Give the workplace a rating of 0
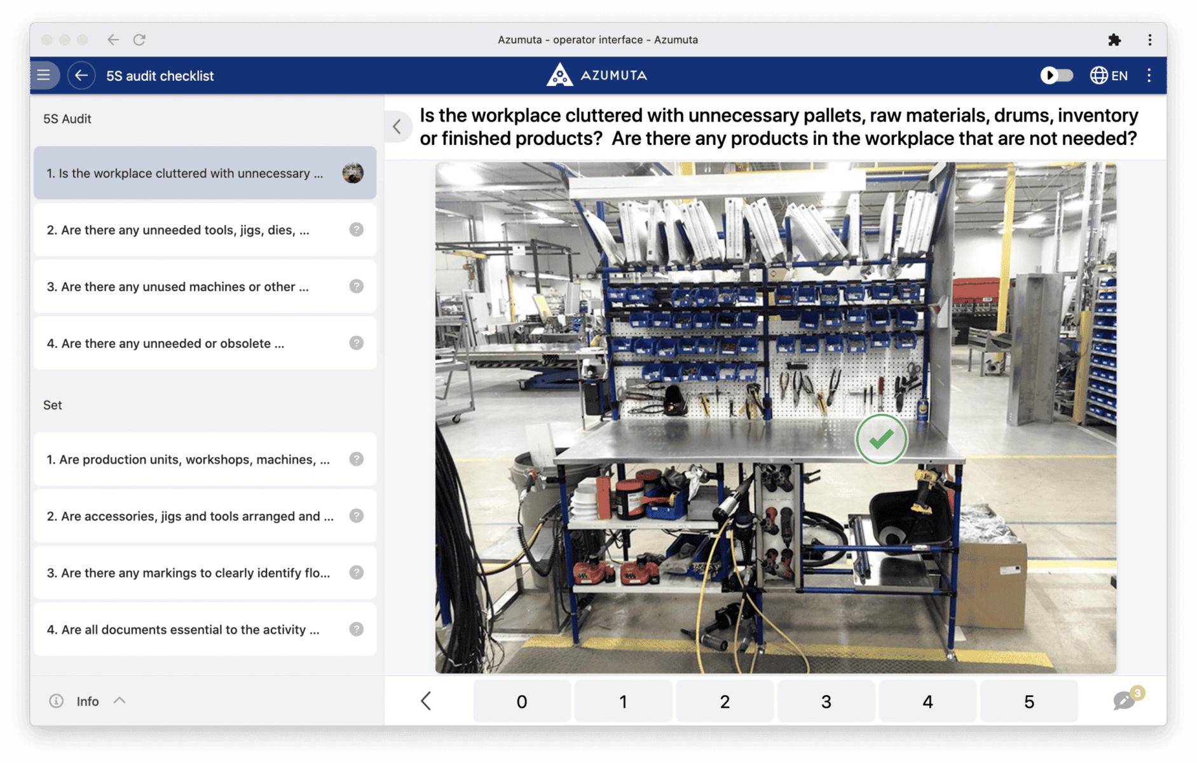Image resolution: width=1197 pixels, height=763 pixels. [521, 701]
